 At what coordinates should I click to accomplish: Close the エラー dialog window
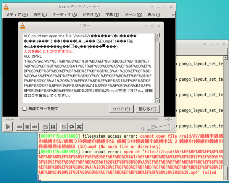pyautogui.click(x=159, y=26)
